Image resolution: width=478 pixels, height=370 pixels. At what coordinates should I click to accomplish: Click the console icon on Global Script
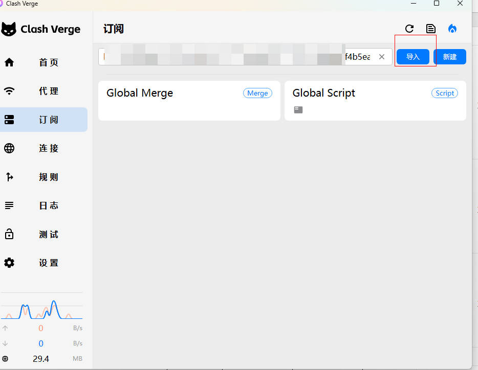click(x=298, y=110)
